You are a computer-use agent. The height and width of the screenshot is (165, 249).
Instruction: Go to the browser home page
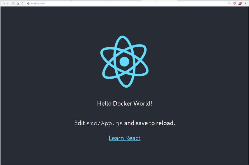pyautogui.click(x=18, y=3)
